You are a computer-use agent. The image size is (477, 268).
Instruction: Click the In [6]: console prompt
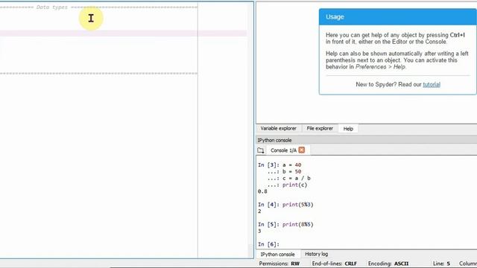click(x=268, y=244)
